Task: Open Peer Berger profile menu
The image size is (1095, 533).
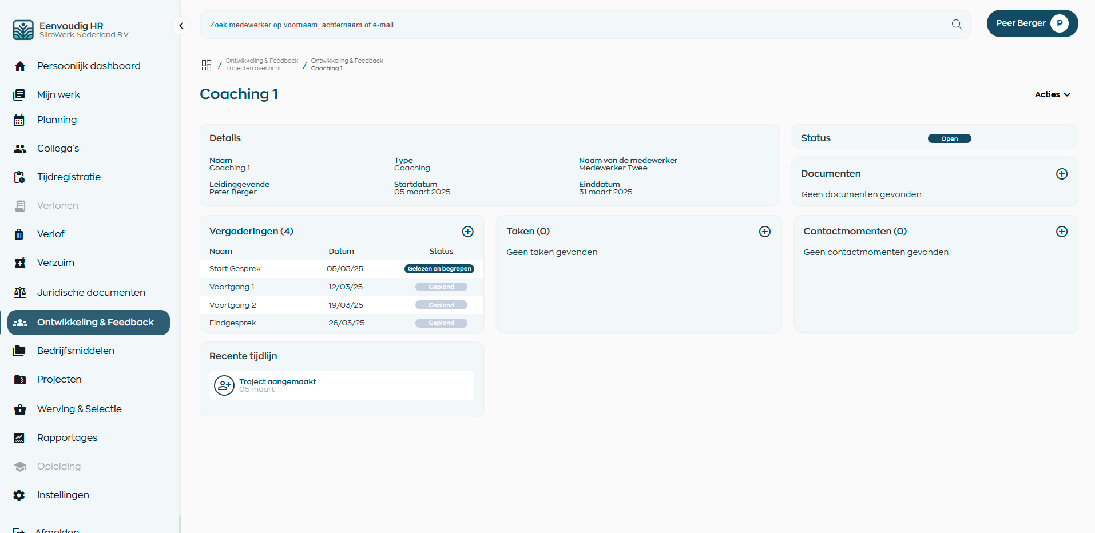Action: coord(1031,23)
